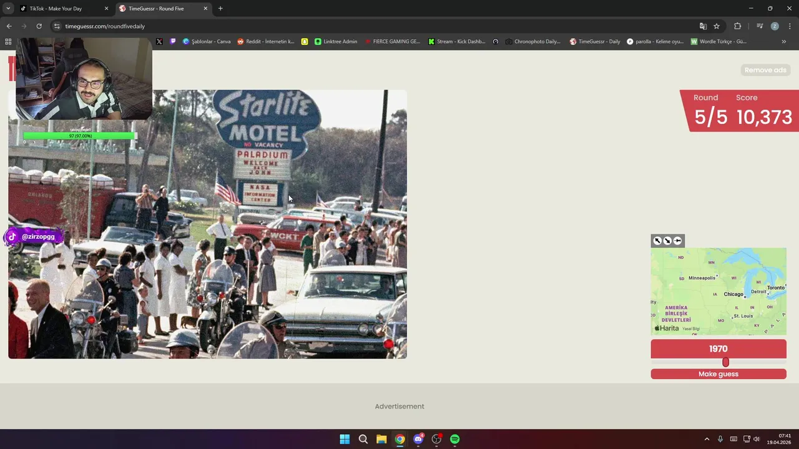Open the Chrome profile avatar
The image size is (799, 449).
pos(775,26)
